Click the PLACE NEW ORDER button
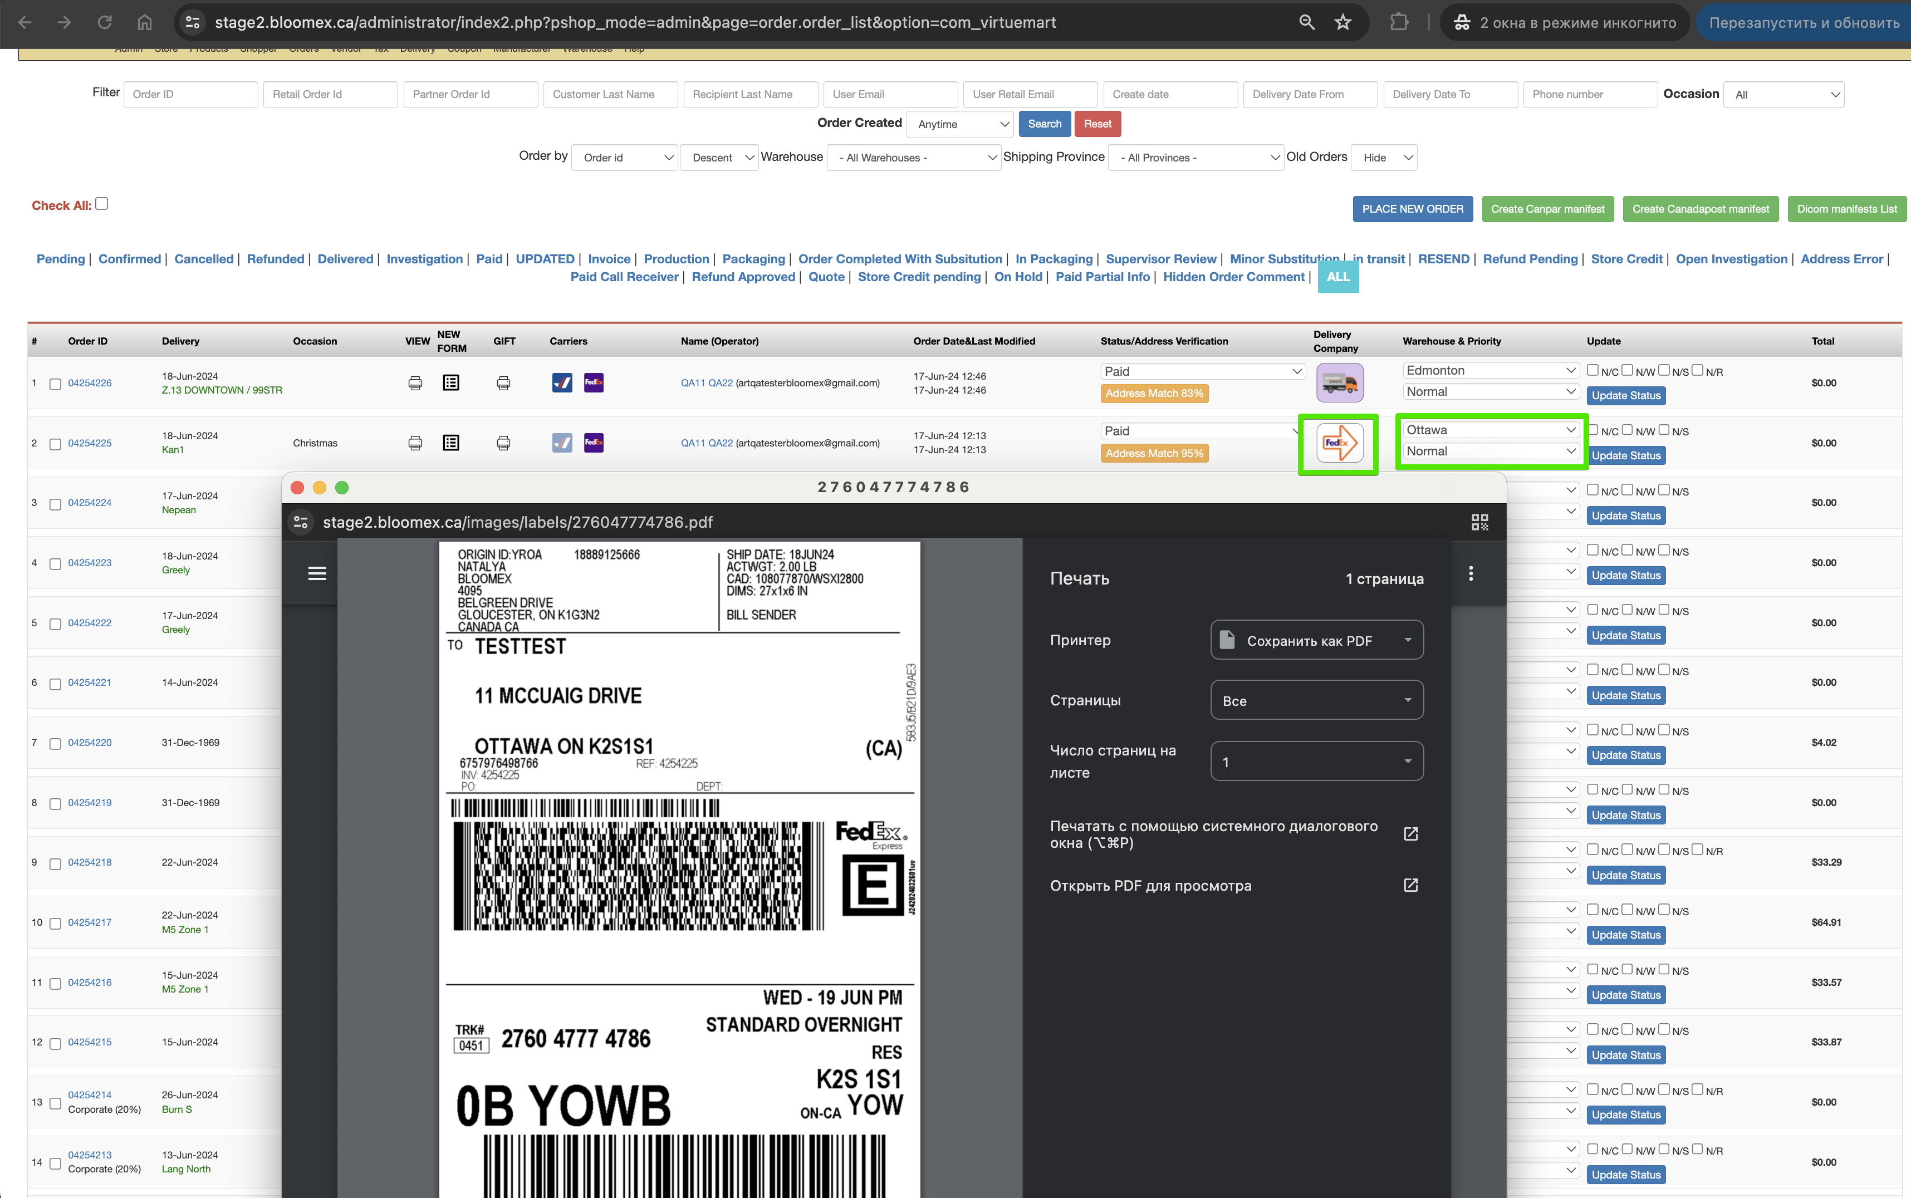 coord(1413,209)
